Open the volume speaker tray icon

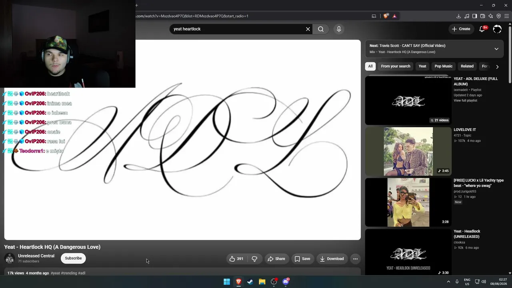pos(484,282)
